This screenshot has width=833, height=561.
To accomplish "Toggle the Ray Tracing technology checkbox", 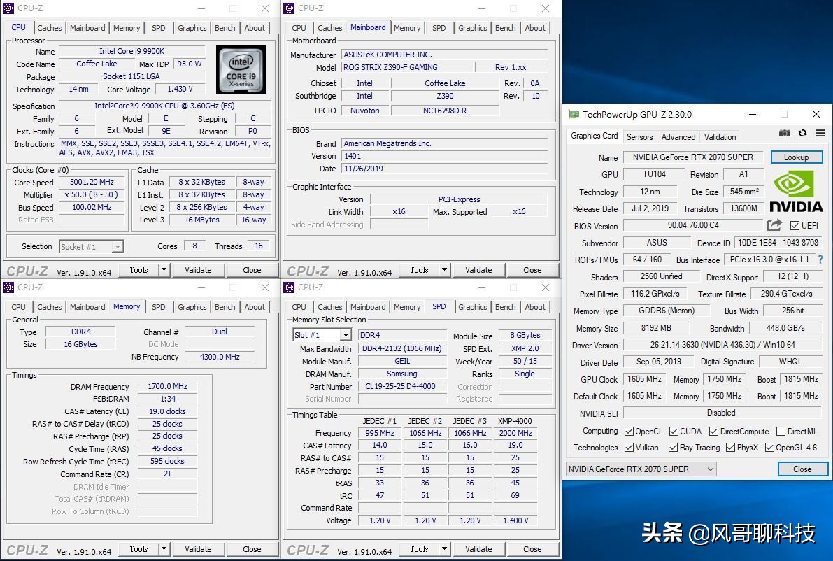I will coord(674,447).
